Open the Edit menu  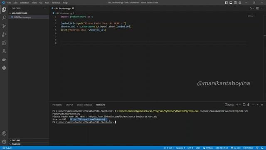pyautogui.click(x=15, y=3)
